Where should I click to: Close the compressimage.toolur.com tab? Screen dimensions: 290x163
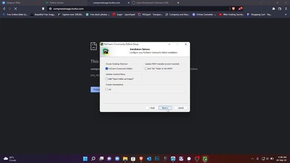point(129,3)
